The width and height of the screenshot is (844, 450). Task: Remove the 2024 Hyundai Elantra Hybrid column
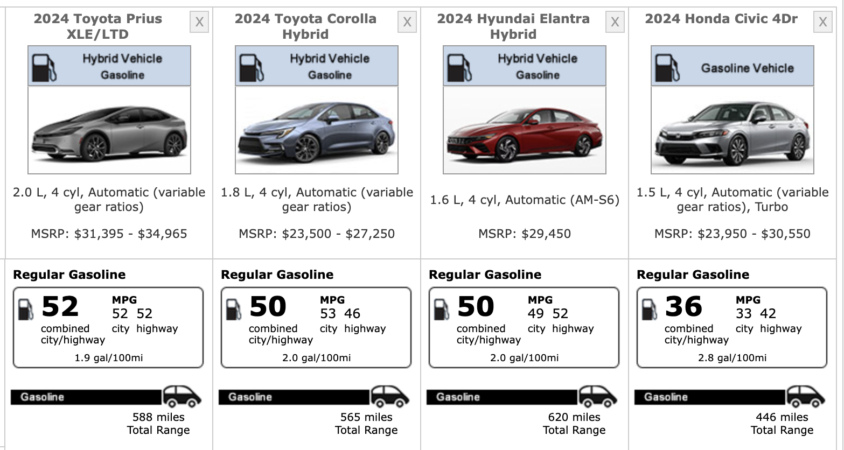(x=615, y=22)
